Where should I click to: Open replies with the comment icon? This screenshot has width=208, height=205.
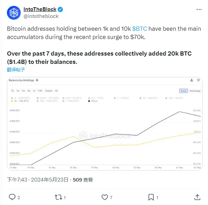click(12, 197)
